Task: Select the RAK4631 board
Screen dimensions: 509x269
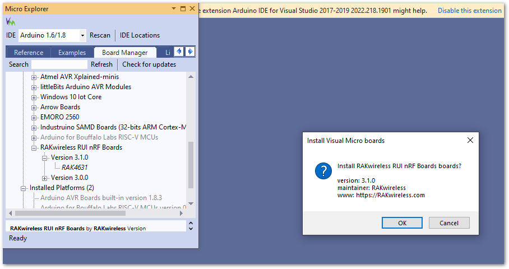Action: click(x=75, y=167)
